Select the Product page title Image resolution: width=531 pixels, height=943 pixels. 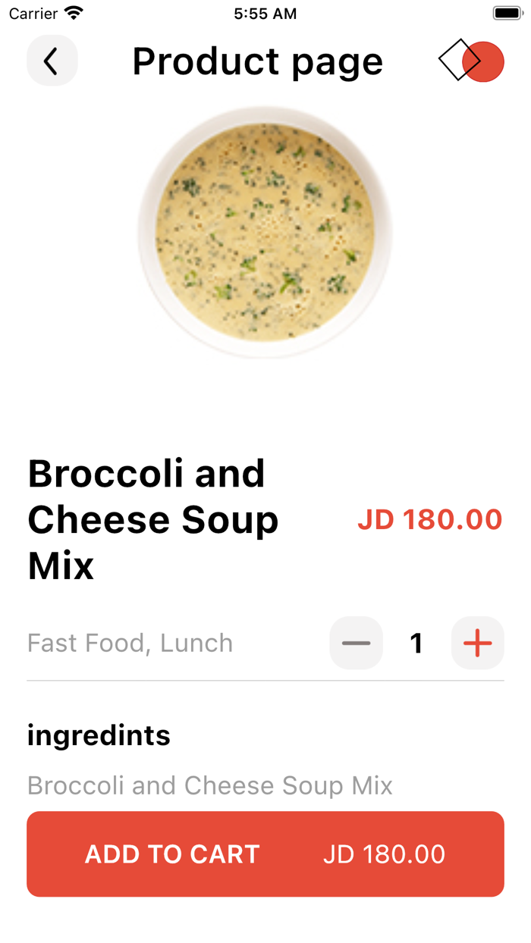click(x=257, y=61)
